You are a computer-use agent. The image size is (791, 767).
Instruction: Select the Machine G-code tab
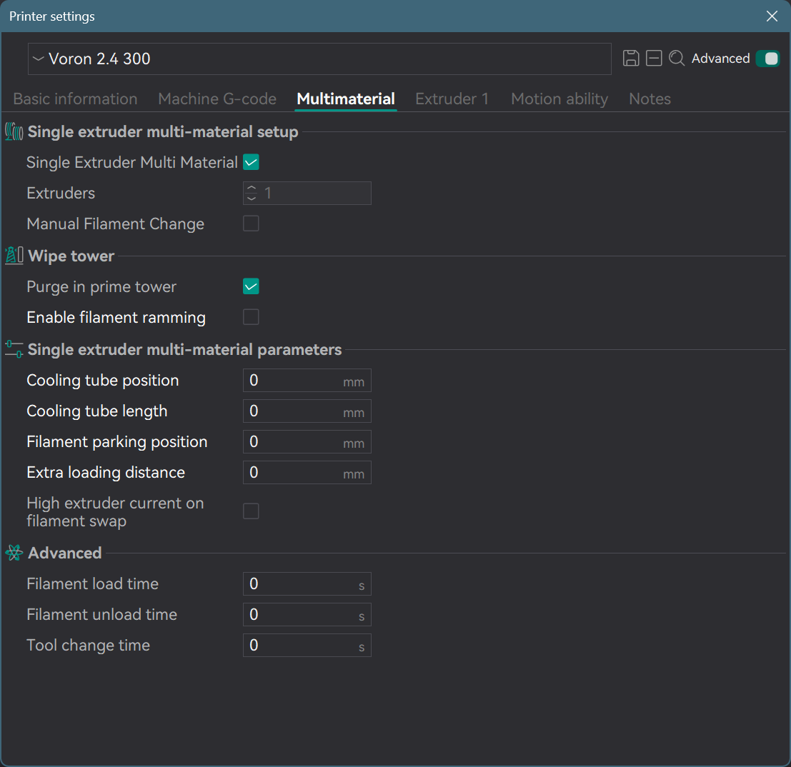coord(217,99)
